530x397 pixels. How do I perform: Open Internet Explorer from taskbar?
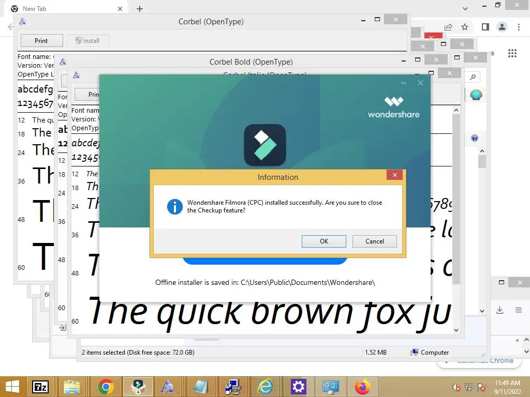click(x=265, y=387)
